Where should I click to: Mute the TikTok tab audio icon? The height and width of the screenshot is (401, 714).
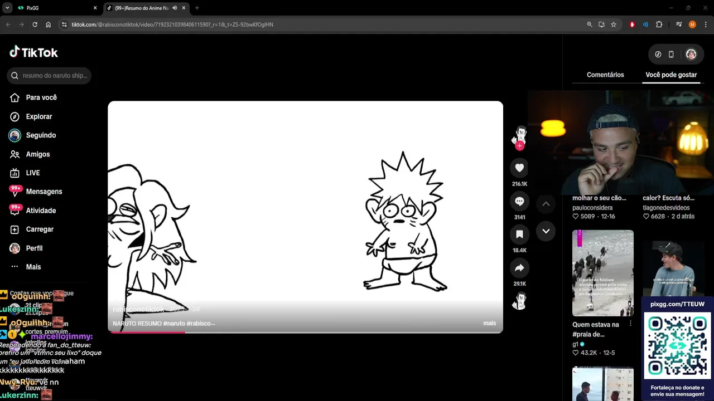click(x=175, y=8)
